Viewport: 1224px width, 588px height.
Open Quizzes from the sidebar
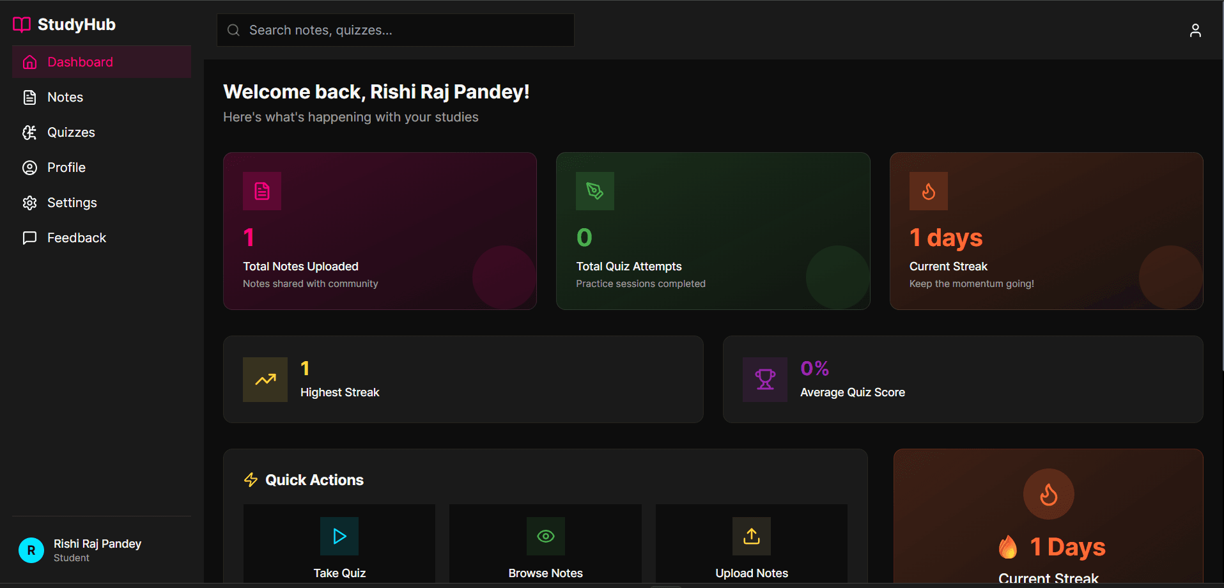pyautogui.click(x=102, y=132)
